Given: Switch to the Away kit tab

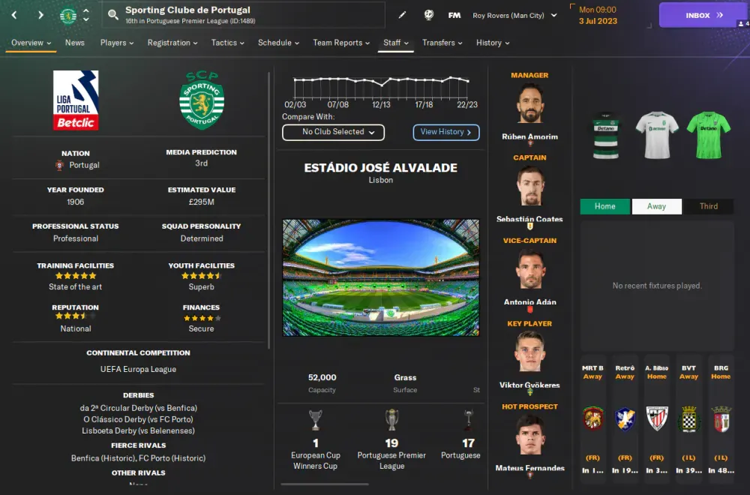Looking at the screenshot, I should [x=657, y=206].
